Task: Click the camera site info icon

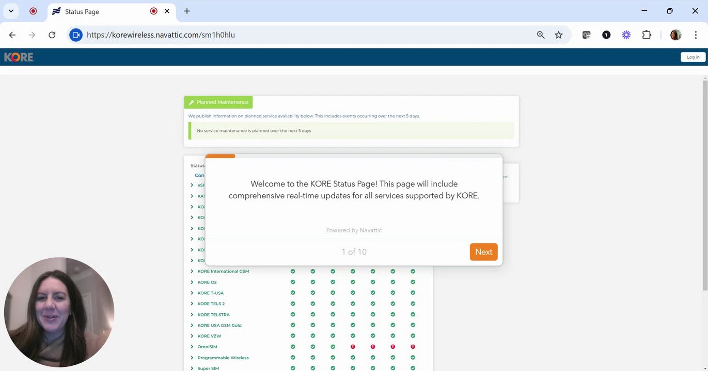Action: click(76, 35)
